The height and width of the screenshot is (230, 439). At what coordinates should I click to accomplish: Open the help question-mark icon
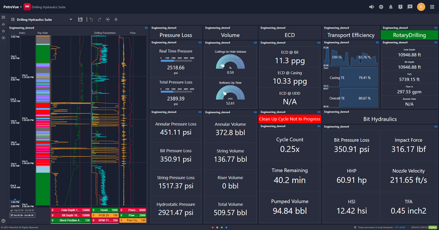pos(400,7)
